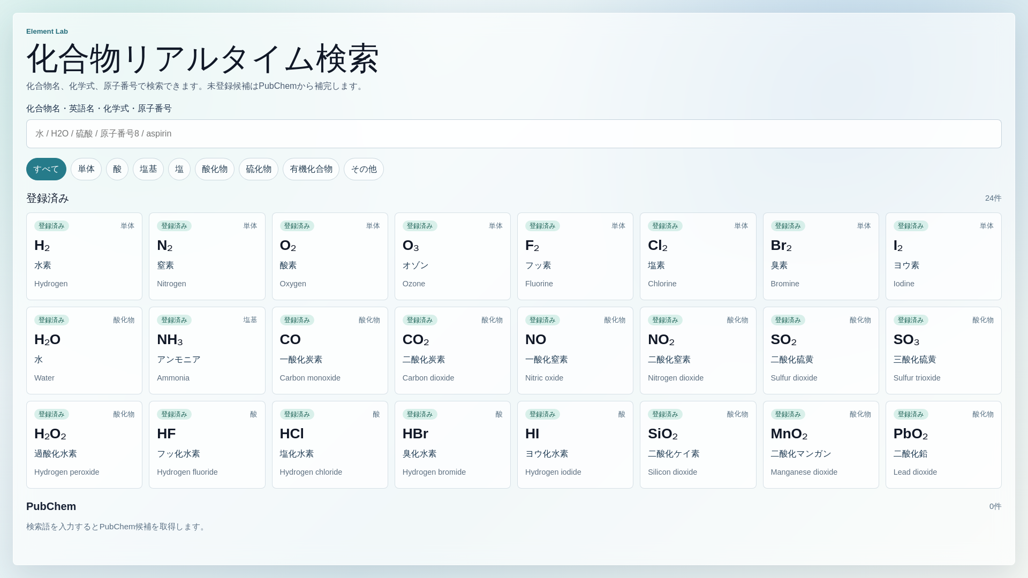
Task: Click the 塩基 tag on NH₃ card
Action: 250,320
